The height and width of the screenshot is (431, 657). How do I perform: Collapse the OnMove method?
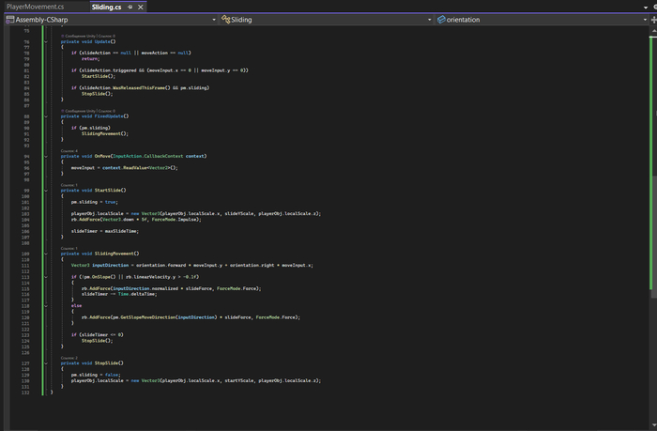(45, 156)
